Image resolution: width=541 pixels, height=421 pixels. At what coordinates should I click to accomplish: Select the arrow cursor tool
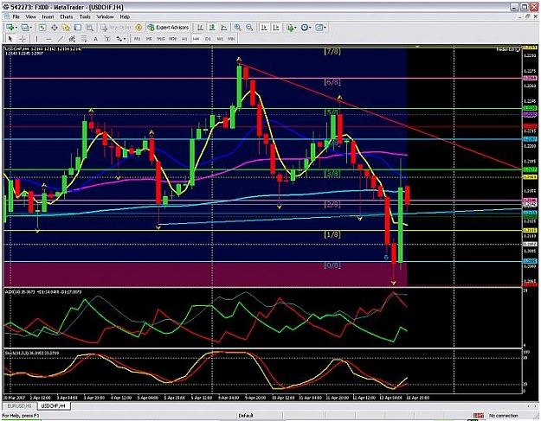click(x=10, y=39)
